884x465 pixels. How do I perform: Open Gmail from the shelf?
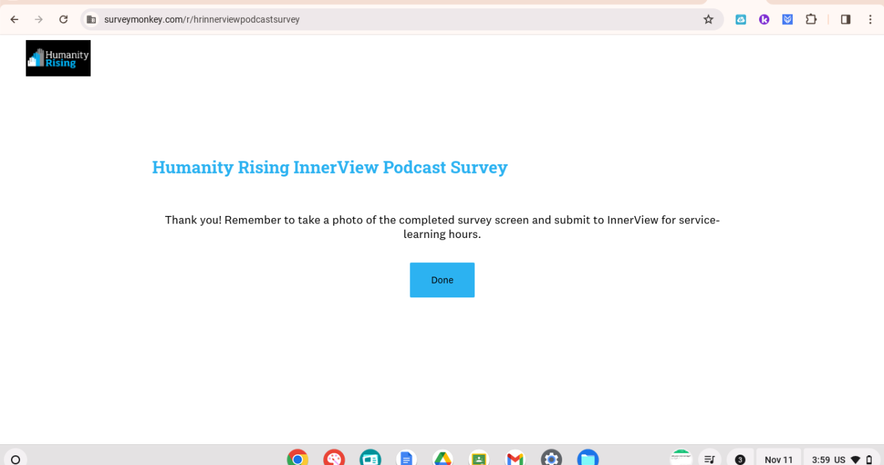515,458
